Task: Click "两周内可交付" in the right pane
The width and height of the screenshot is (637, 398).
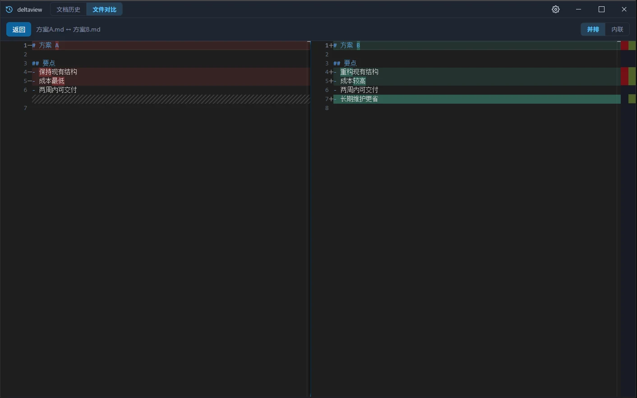Action: [x=360, y=90]
